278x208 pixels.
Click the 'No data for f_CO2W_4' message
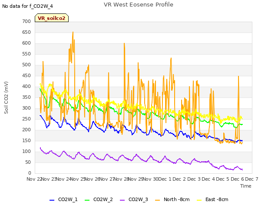coord(27,6)
